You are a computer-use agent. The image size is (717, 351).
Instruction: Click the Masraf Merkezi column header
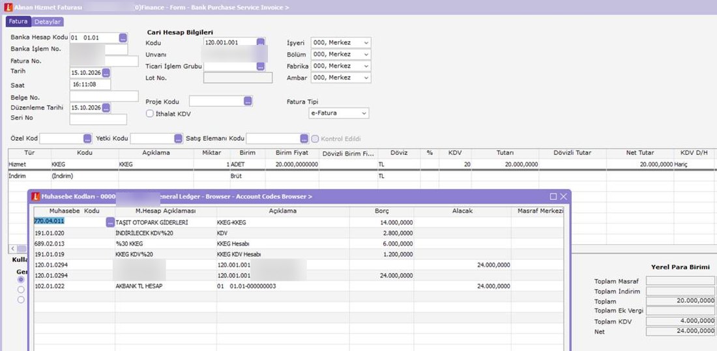[x=538, y=211]
